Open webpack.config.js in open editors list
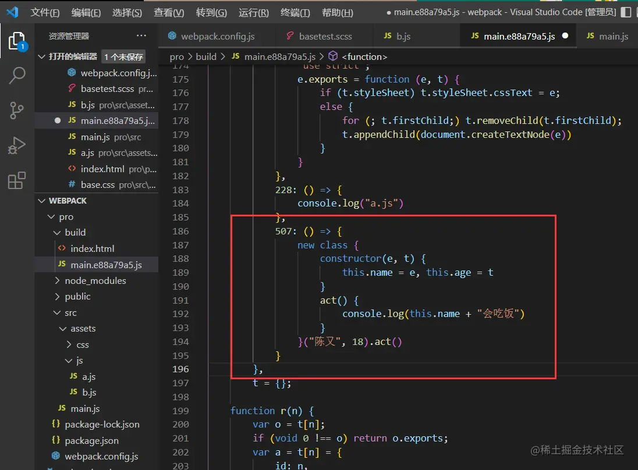The image size is (638, 470). pos(97,73)
